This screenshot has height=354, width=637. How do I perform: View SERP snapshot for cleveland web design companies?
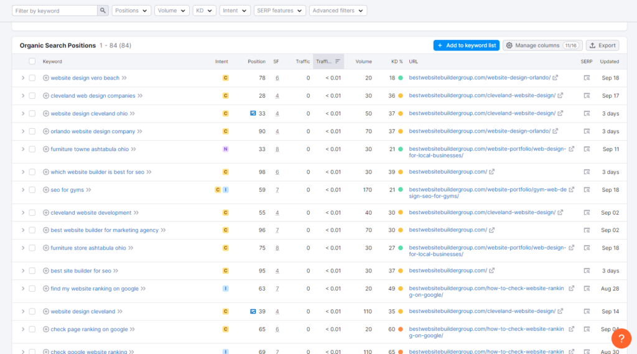[x=587, y=96]
